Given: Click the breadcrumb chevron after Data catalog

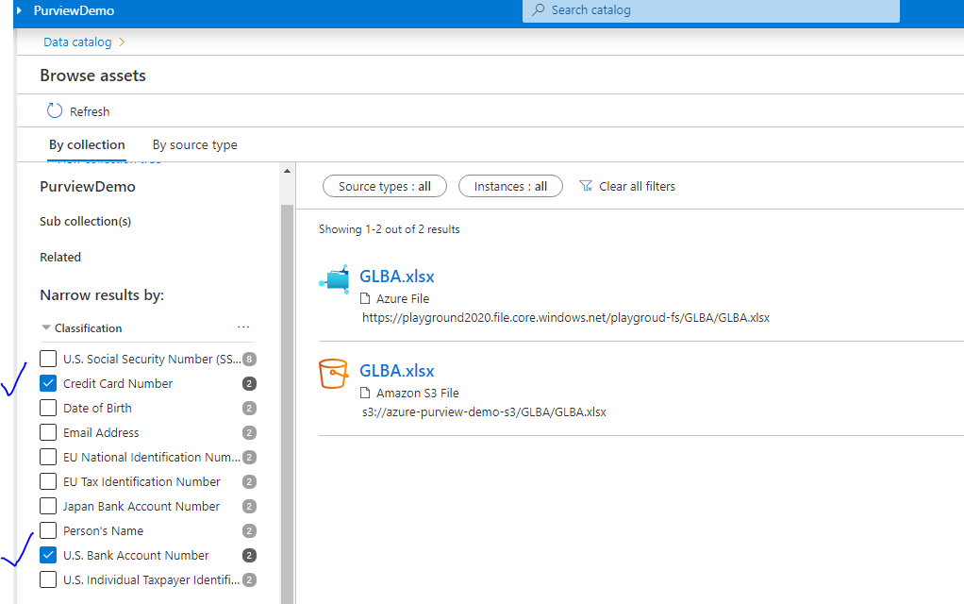Looking at the screenshot, I should click(x=122, y=42).
